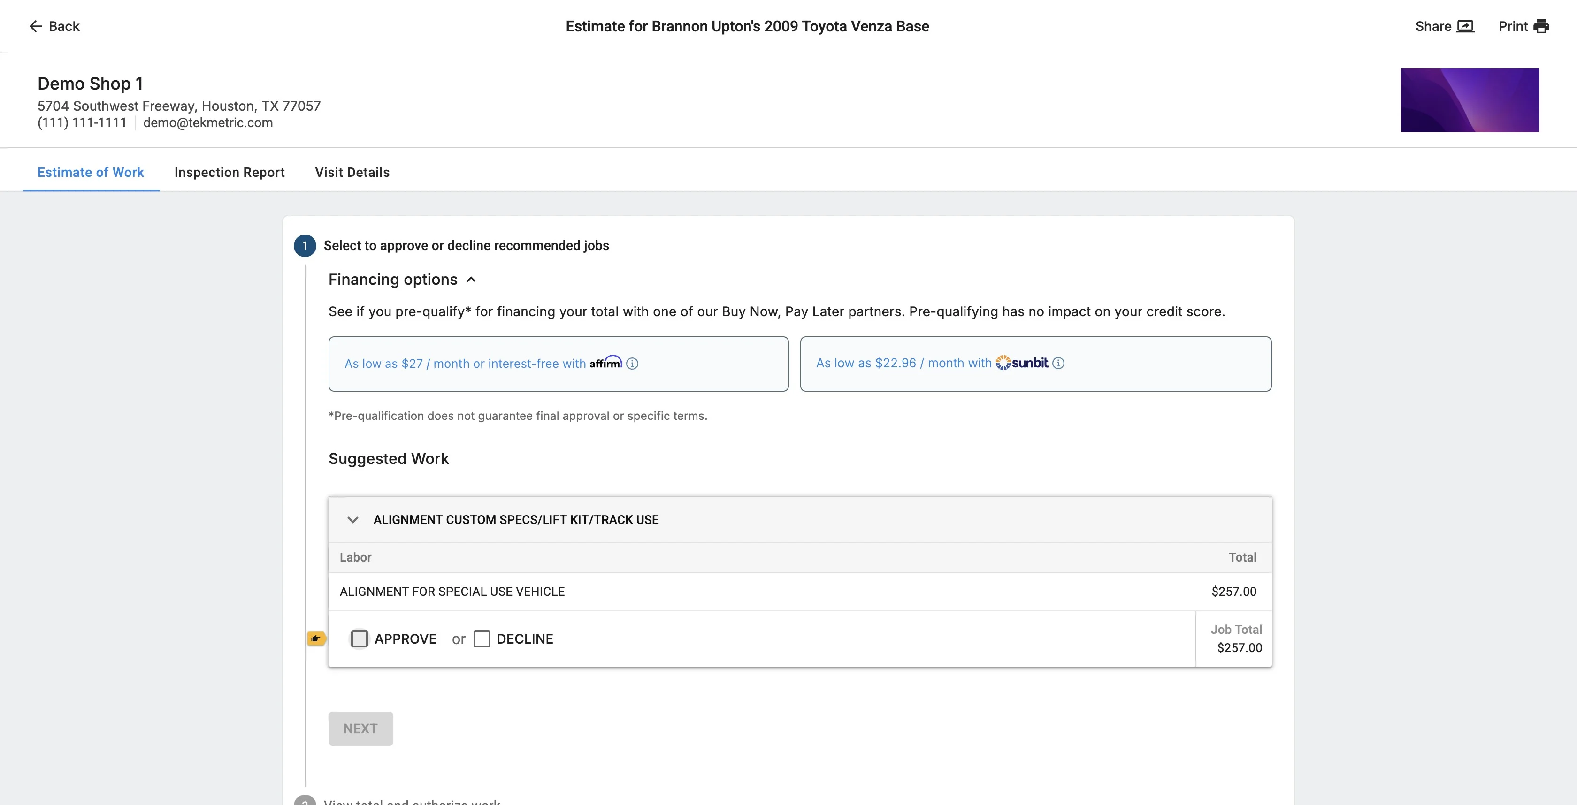
Task: Click the demo@tekmetric.com email address
Action: click(x=207, y=122)
